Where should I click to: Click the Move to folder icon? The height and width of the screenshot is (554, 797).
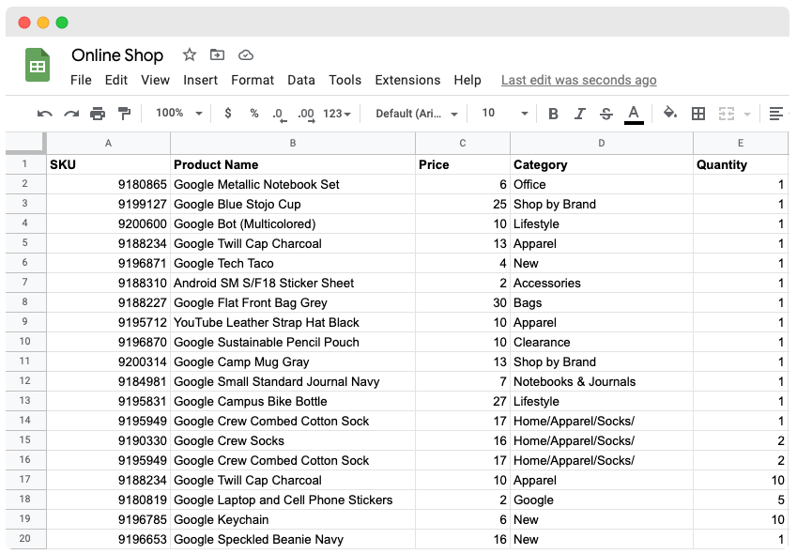(x=218, y=55)
